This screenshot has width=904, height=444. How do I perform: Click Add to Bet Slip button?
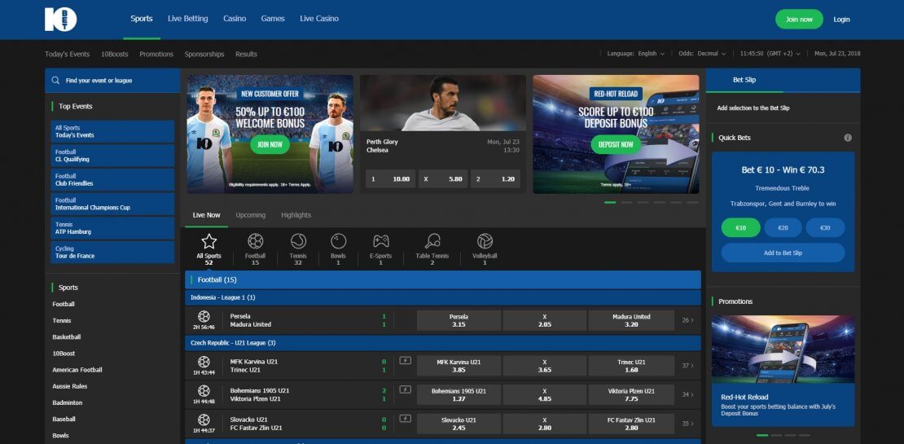click(783, 253)
